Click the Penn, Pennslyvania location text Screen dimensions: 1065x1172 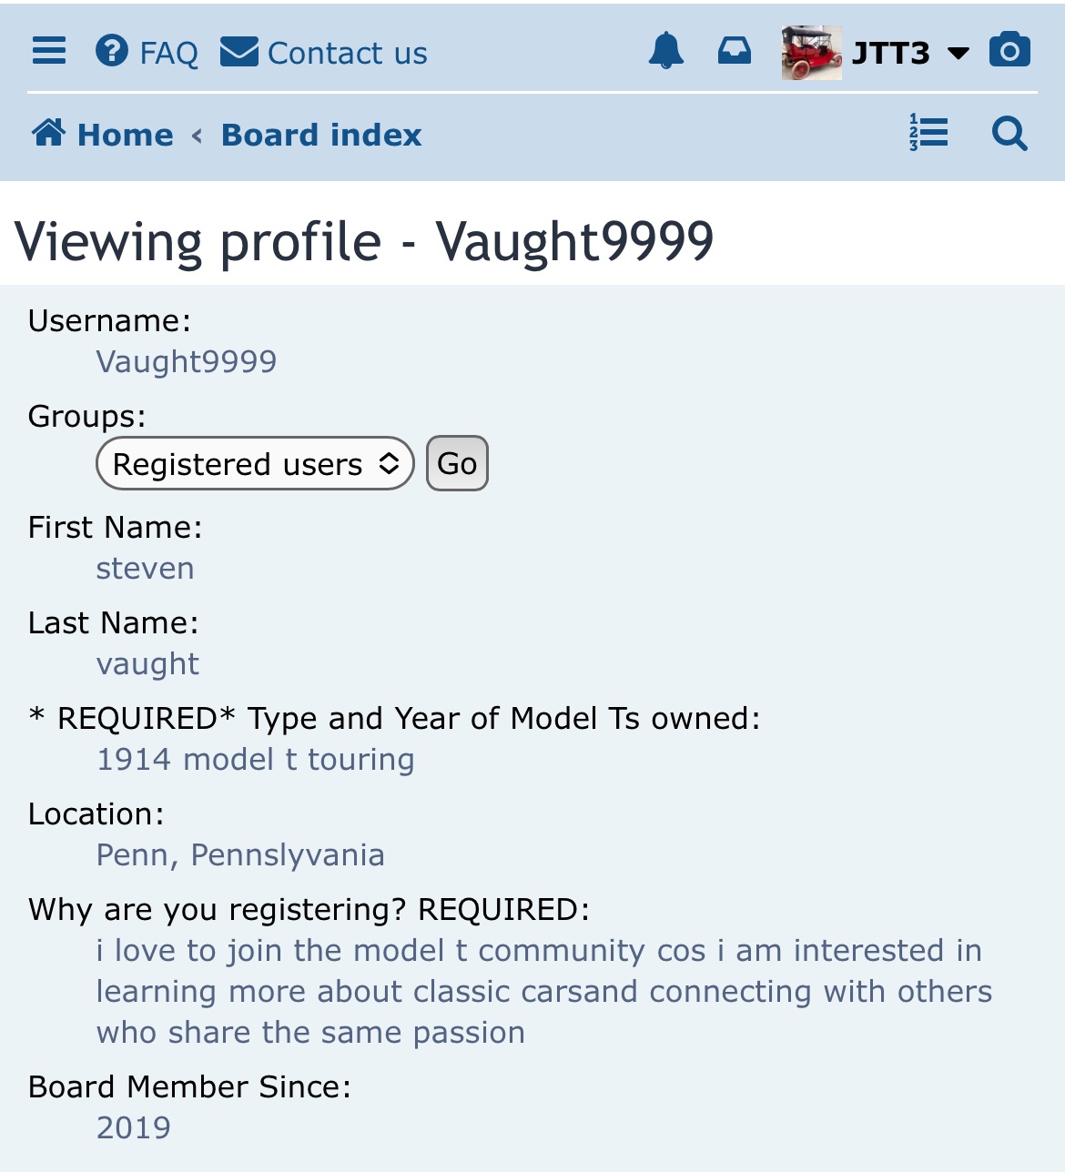[x=240, y=854]
